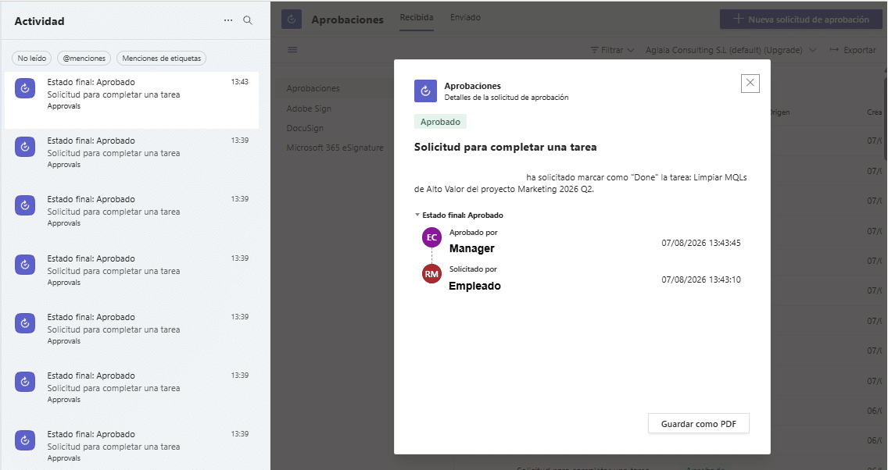Image resolution: width=888 pixels, height=470 pixels.
Task: Click the 07/08/2026 13:43:10 timestamp
Action: (701, 280)
